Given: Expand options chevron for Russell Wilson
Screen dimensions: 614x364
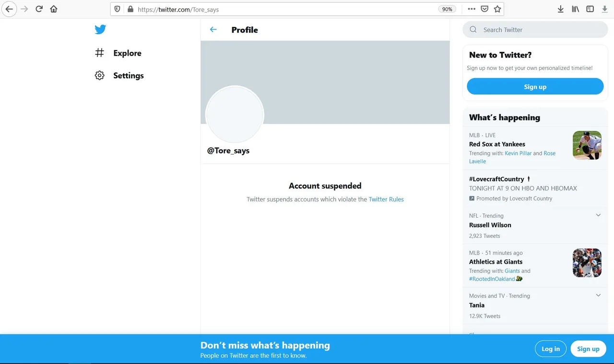Looking at the screenshot, I should tap(598, 215).
